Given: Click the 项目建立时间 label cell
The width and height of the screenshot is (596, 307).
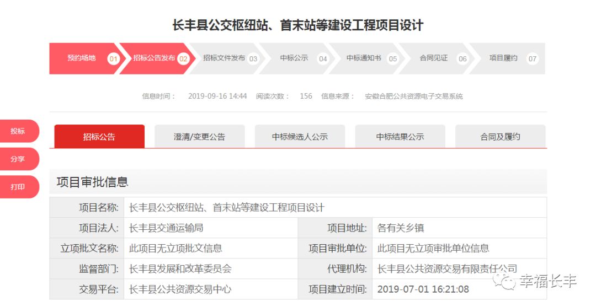Looking at the screenshot, I should click(x=336, y=289).
